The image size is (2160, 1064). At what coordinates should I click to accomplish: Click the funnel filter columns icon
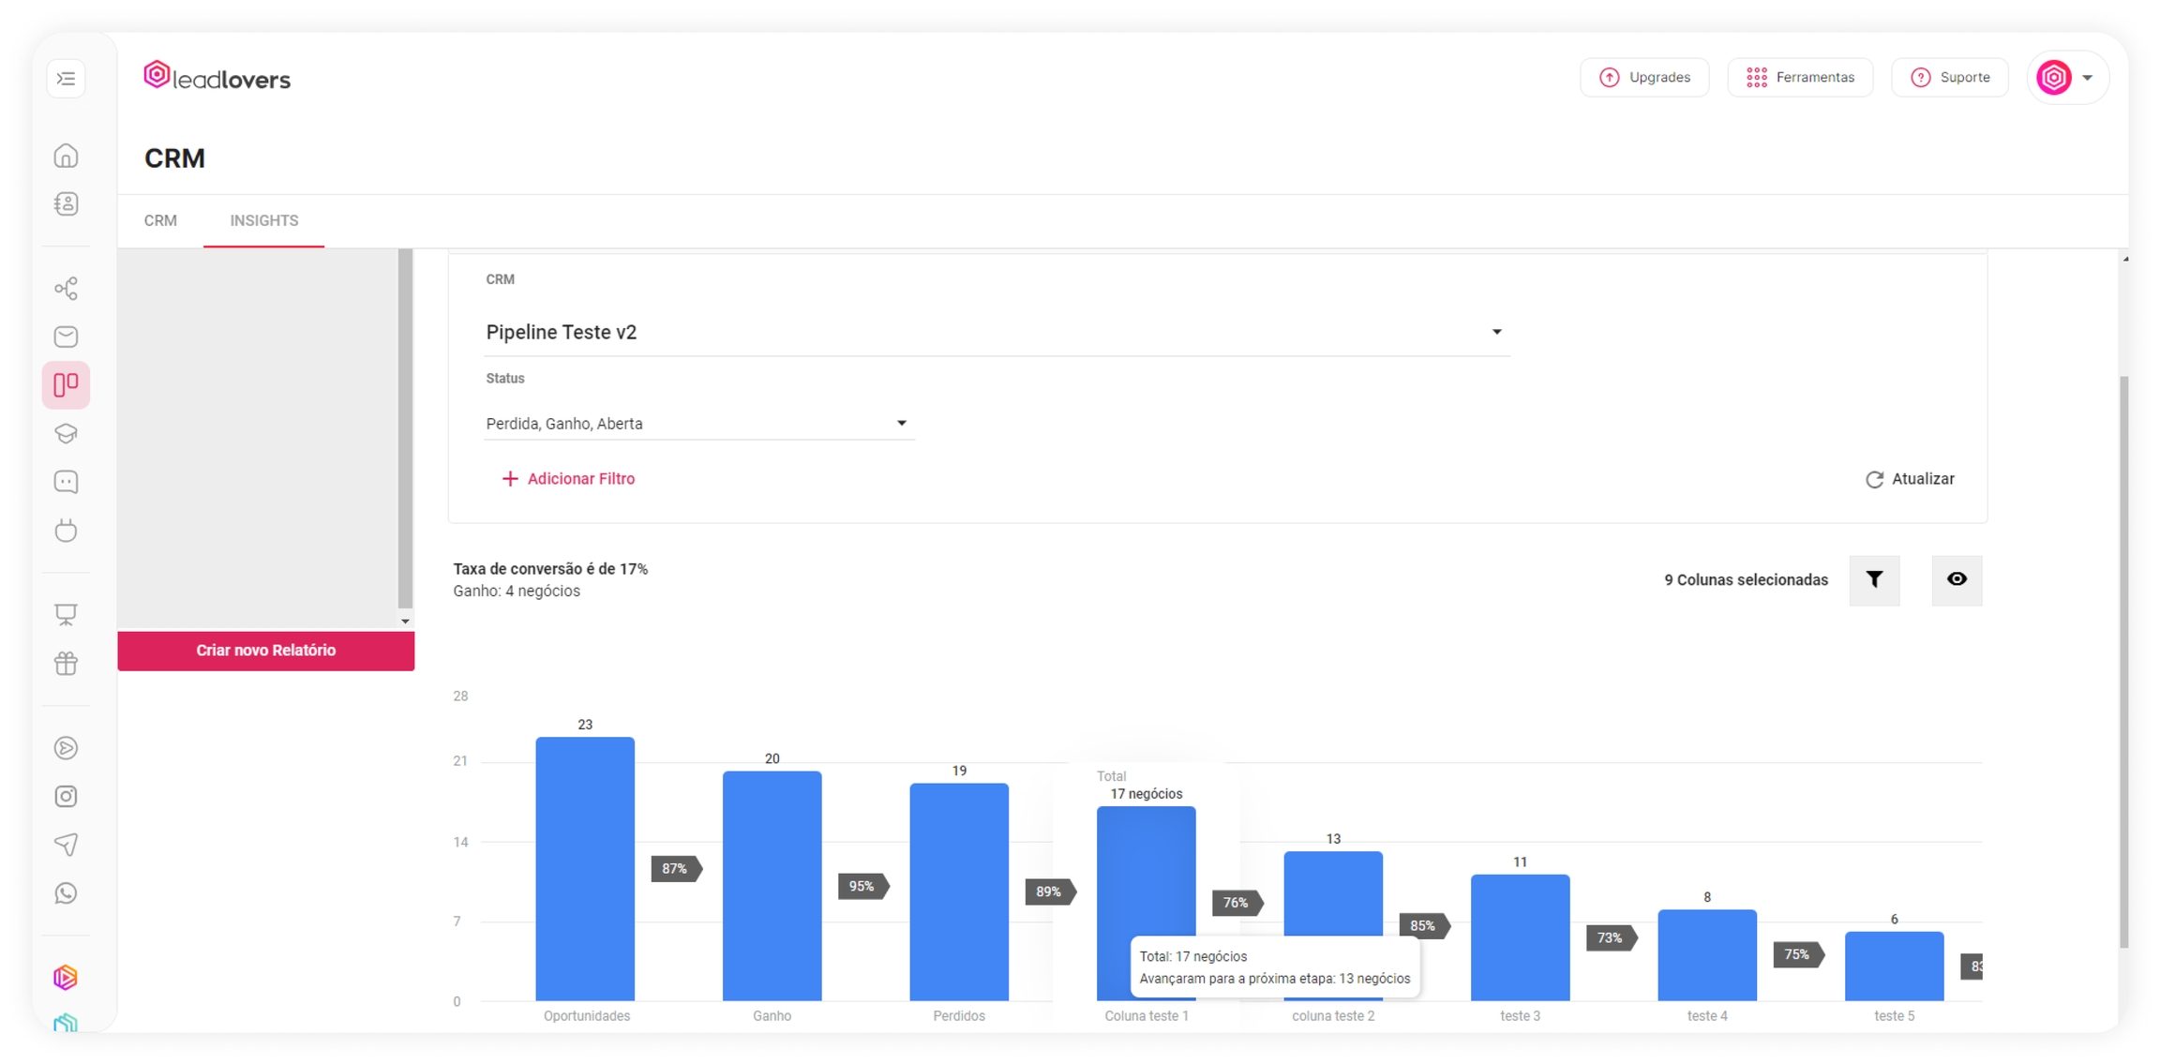pos(1873,579)
